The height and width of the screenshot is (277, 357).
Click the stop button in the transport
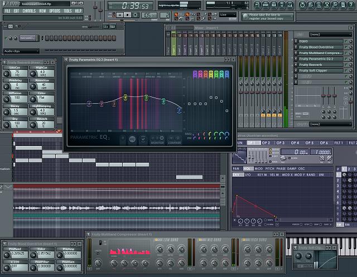tap(128, 15)
